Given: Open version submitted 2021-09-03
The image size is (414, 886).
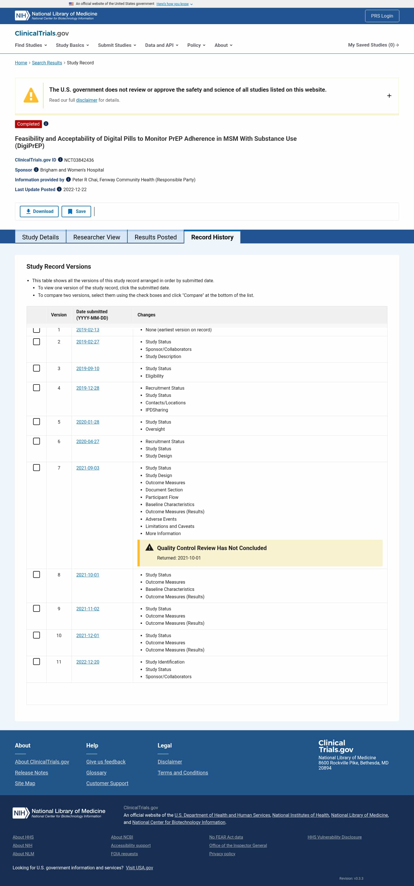Looking at the screenshot, I should pos(88,468).
